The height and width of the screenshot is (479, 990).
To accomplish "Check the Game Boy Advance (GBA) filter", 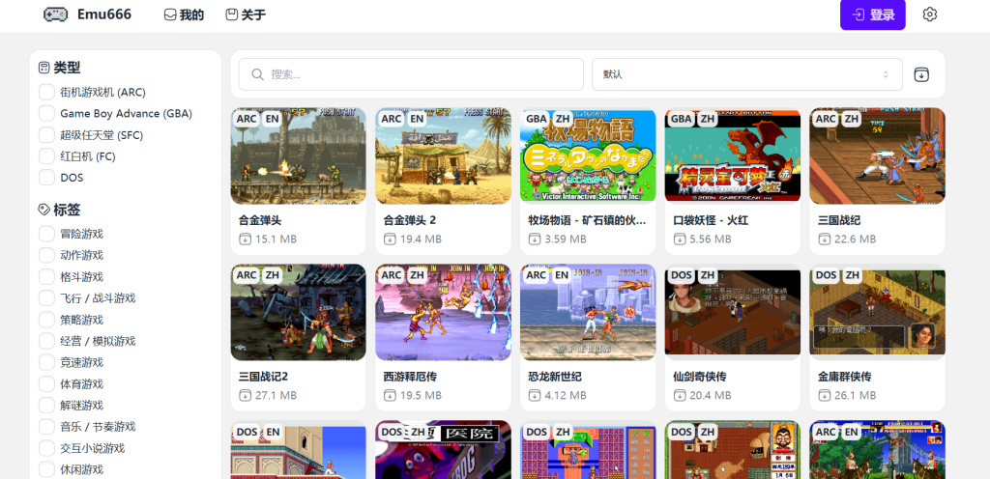I will 46,113.
